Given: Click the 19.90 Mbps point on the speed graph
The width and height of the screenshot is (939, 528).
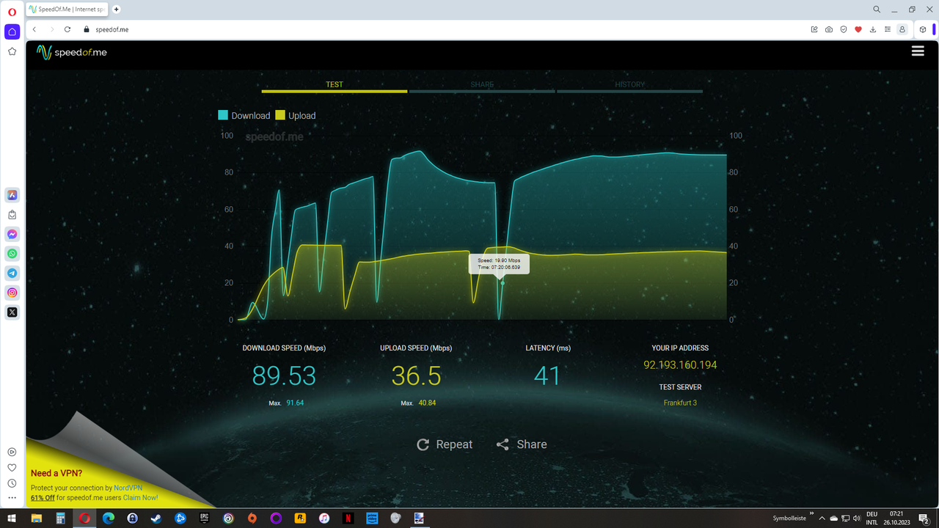Looking at the screenshot, I should [x=503, y=282].
